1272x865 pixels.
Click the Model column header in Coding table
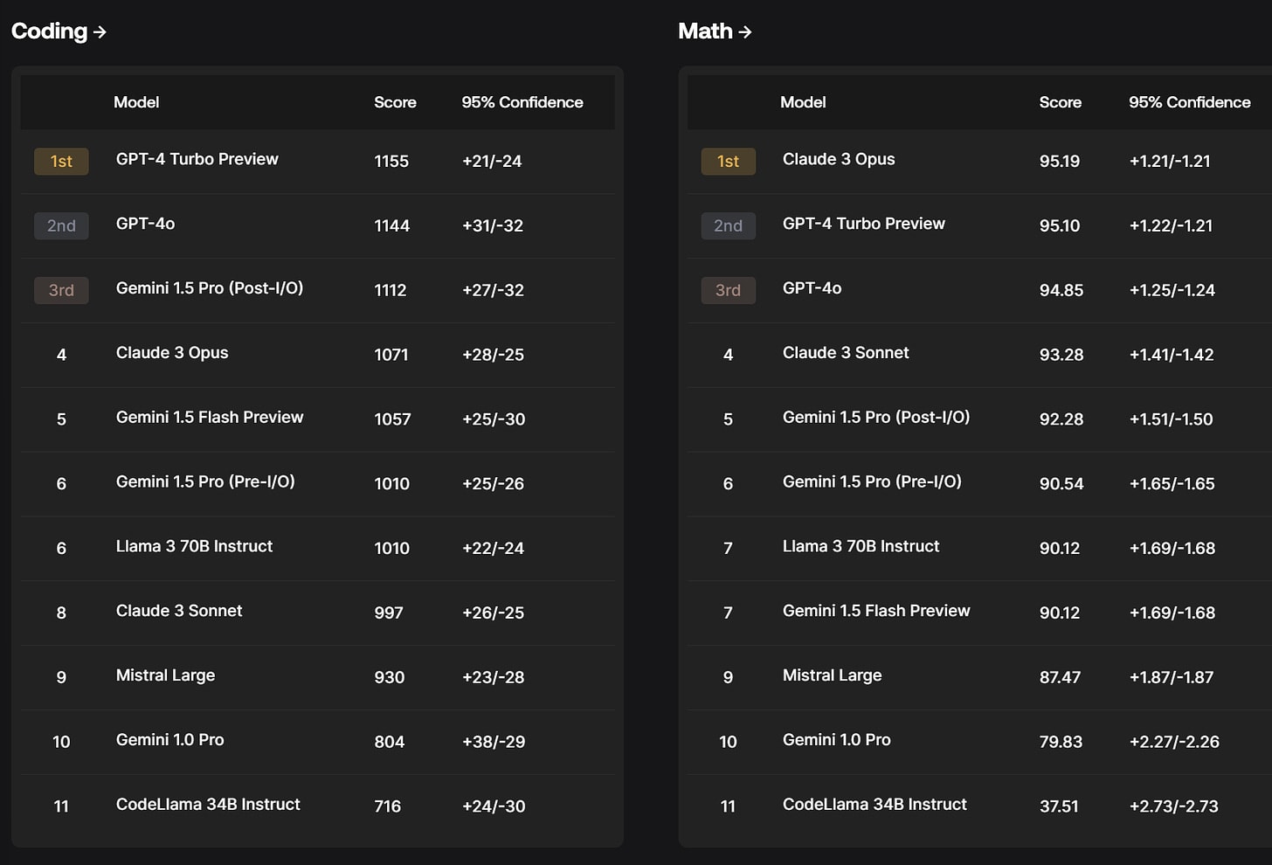(x=136, y=102)
